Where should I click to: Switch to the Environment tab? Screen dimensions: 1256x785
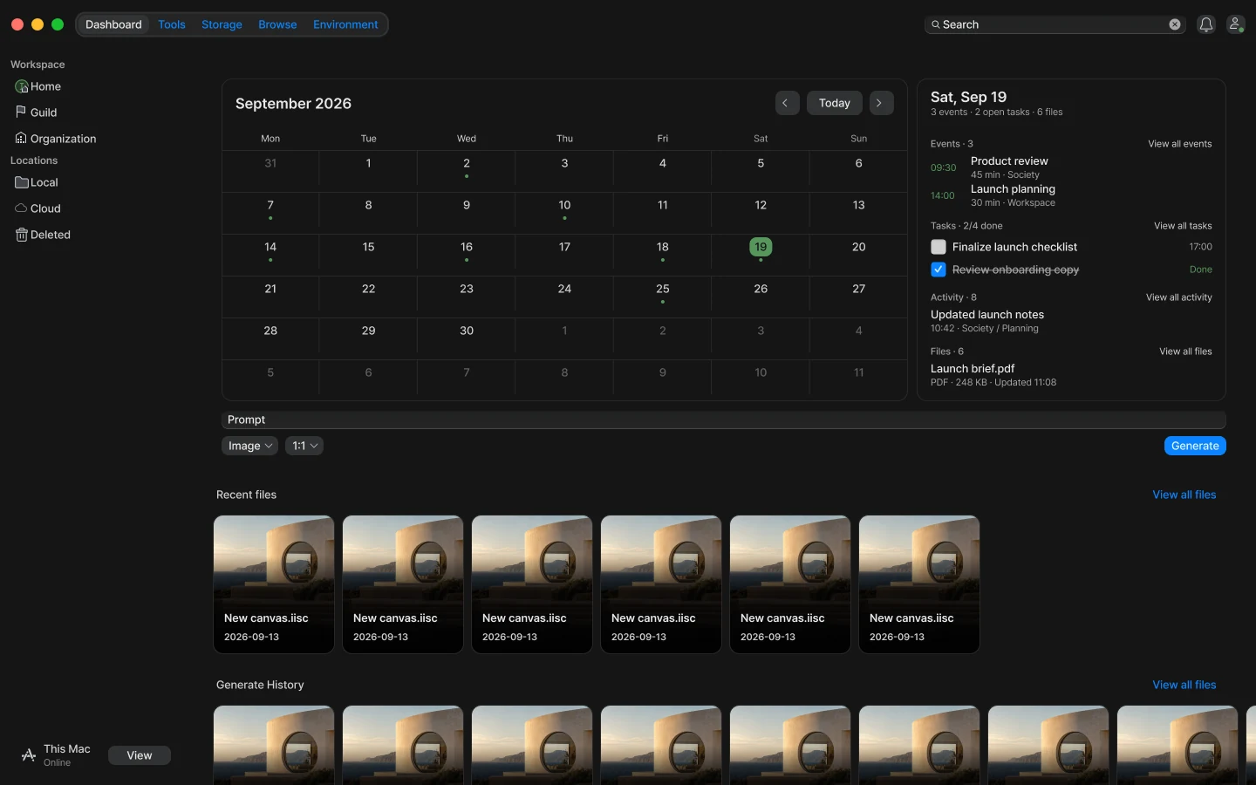pyautogui.click(x=345, y=24)
